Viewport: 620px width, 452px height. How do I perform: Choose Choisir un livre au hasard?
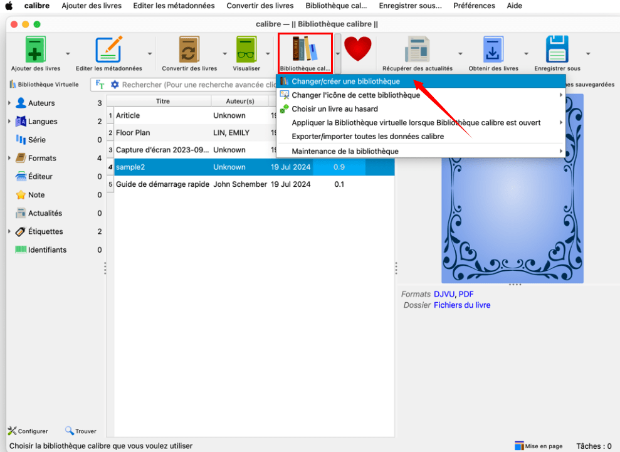(421, 108)
